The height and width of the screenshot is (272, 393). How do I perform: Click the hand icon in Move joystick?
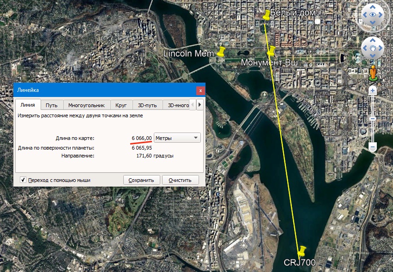(x=373, y=48)
